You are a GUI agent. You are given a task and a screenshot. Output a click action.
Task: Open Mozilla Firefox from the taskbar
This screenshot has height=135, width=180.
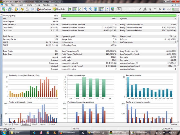[69, 132]
